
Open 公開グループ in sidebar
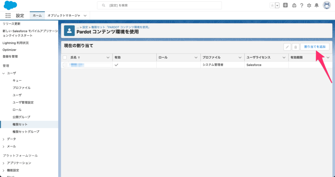coord(21,117)
